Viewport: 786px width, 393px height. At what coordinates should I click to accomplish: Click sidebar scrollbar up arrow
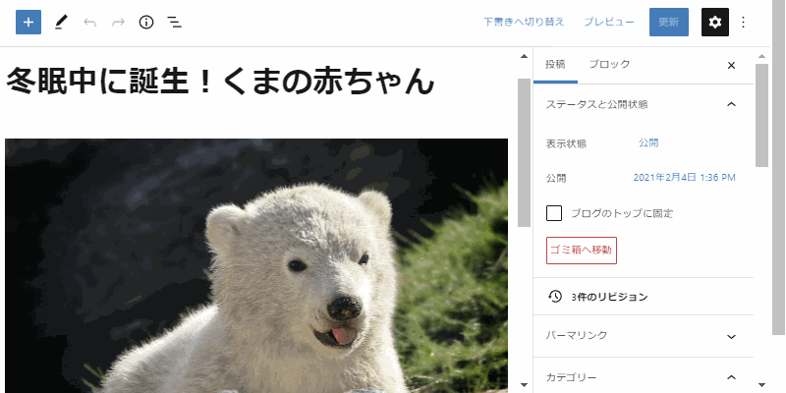(762, 56)
